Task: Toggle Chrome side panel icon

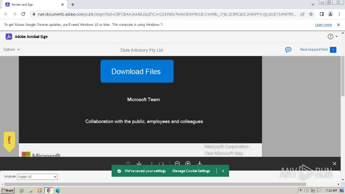Action: (322, 14)
